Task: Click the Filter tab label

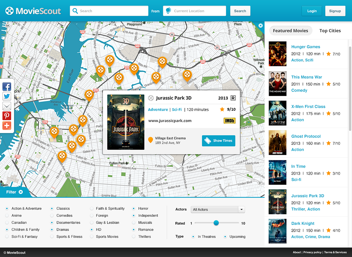Action: pos(11,192)
